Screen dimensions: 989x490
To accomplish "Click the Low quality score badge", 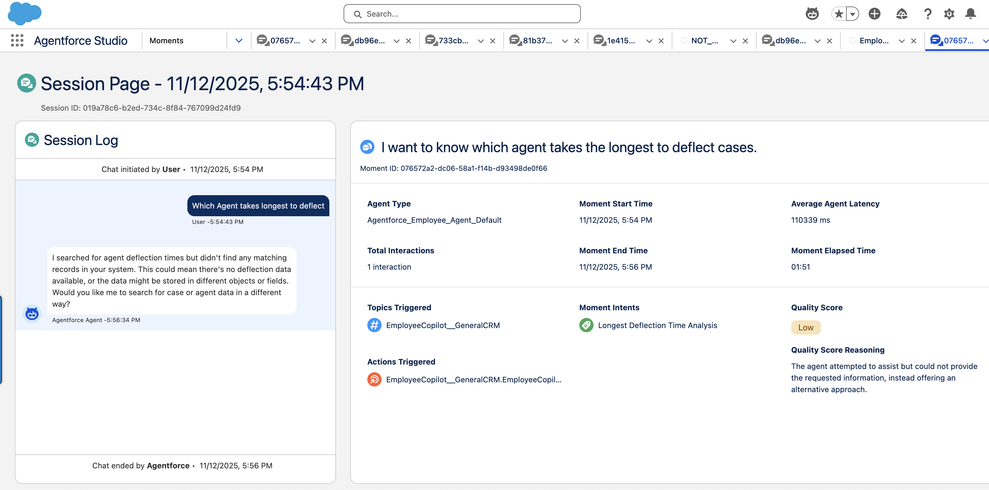I will point(805,327).
